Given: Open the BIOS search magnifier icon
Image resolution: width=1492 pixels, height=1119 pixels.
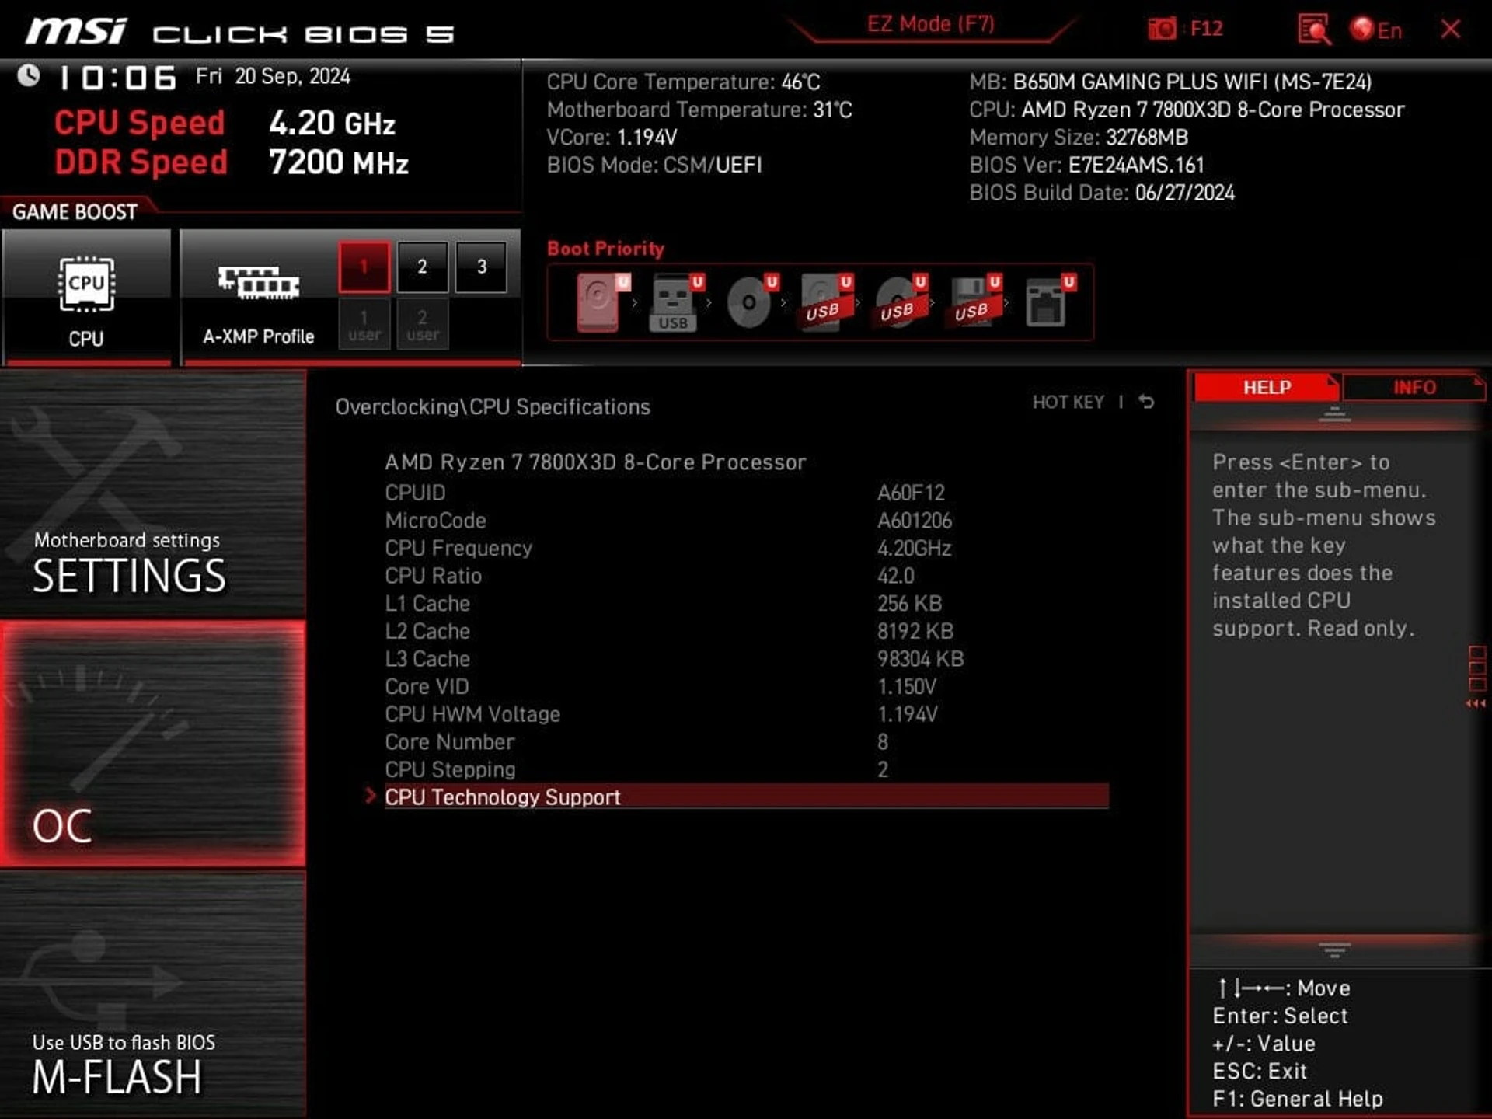Looking at the screenshot, I should pos(1314,30).
